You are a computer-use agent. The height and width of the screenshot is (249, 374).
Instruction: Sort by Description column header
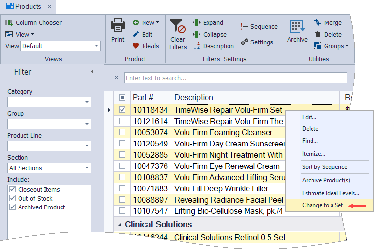pyautogui.click(x=256, y=97)
